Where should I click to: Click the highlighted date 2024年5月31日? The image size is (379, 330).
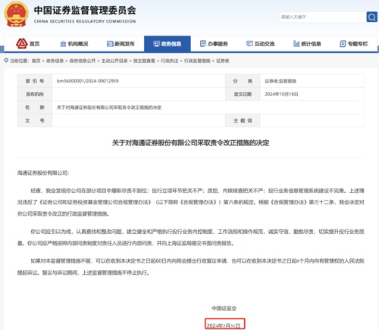click(224, 325)
